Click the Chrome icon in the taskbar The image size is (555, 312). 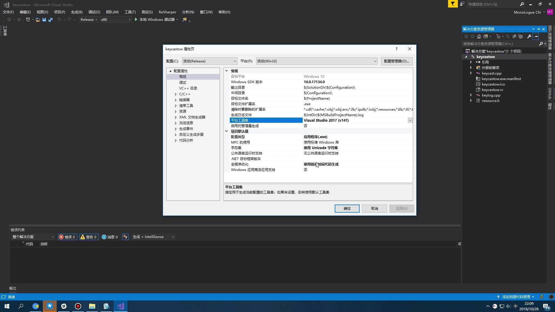[36, 306]
